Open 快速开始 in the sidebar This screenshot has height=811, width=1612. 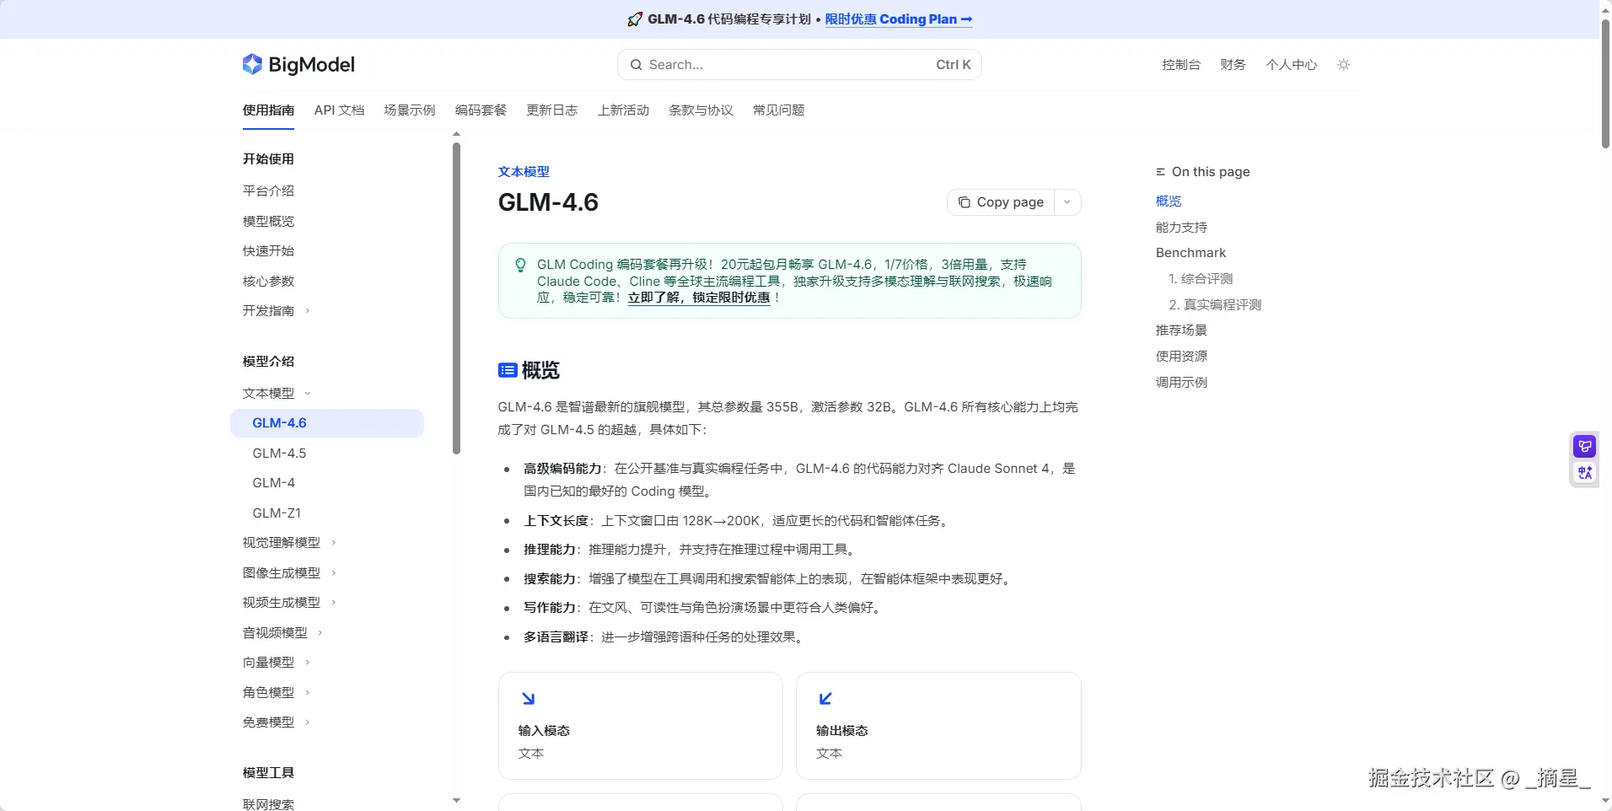click(268, 251)
